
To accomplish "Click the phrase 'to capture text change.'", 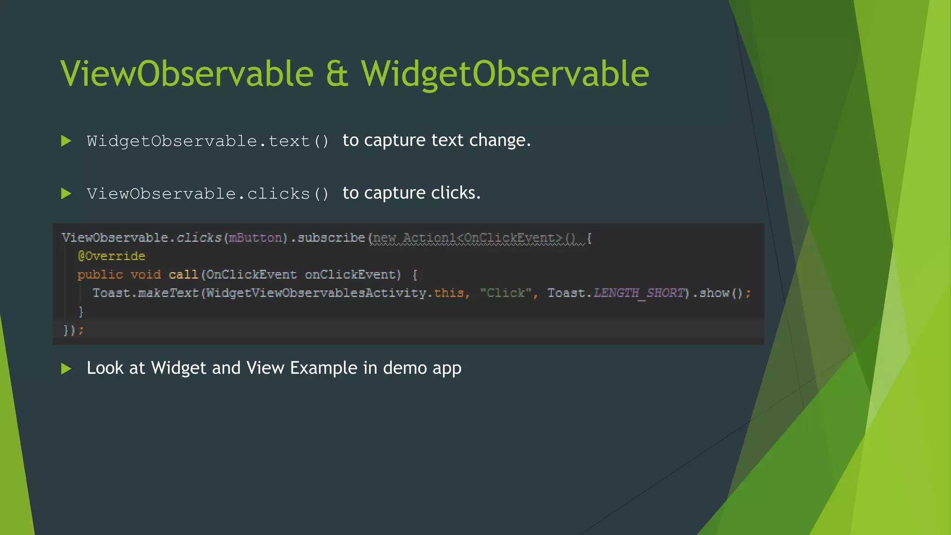I will click(x=436, y=140).
